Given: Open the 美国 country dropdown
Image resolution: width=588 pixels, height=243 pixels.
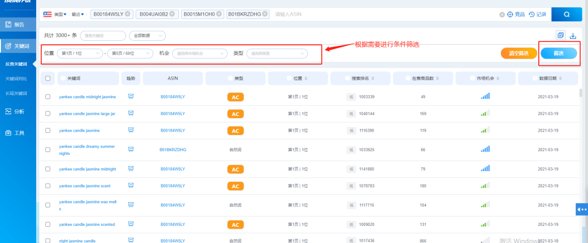Looking at the screenshot, I should tap(60, 14).
